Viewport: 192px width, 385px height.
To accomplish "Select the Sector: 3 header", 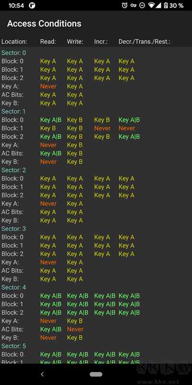I will (x=14, y=229).
